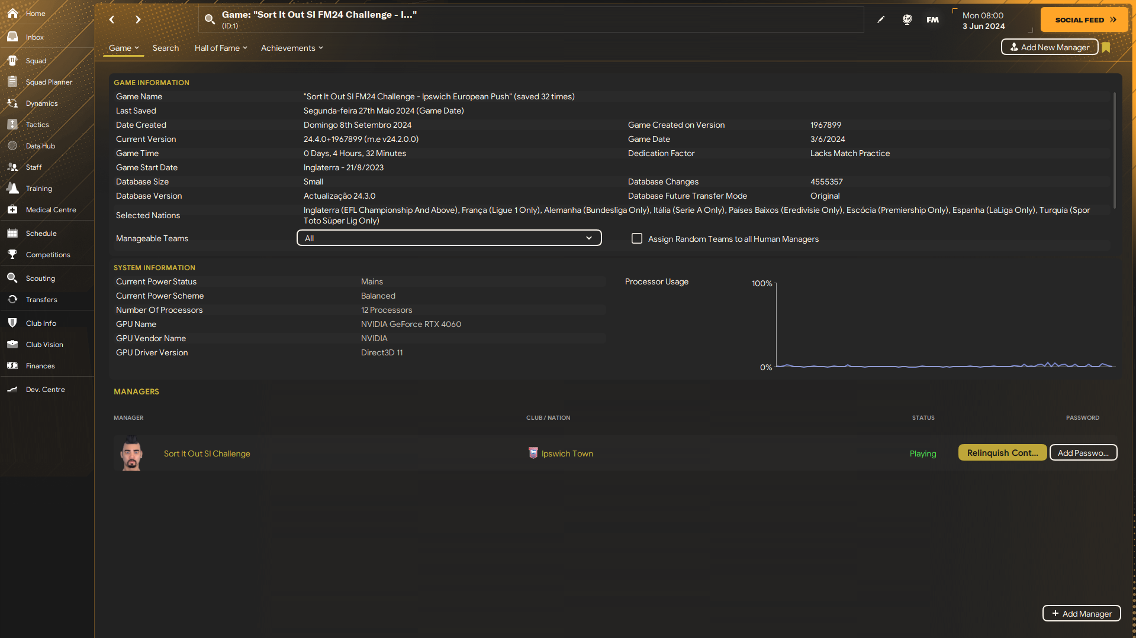Open the Schedule calendar icon
This screenshot has height=638, width=1136.
[12, 233]
